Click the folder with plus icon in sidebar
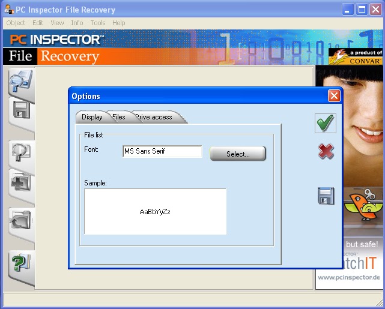 (21, 182)
